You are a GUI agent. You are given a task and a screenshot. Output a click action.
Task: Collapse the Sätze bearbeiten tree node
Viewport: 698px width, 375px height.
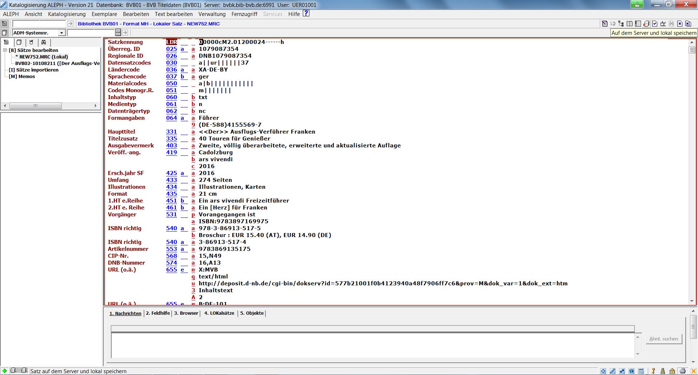pyautogui.click(x=5, y=50)
